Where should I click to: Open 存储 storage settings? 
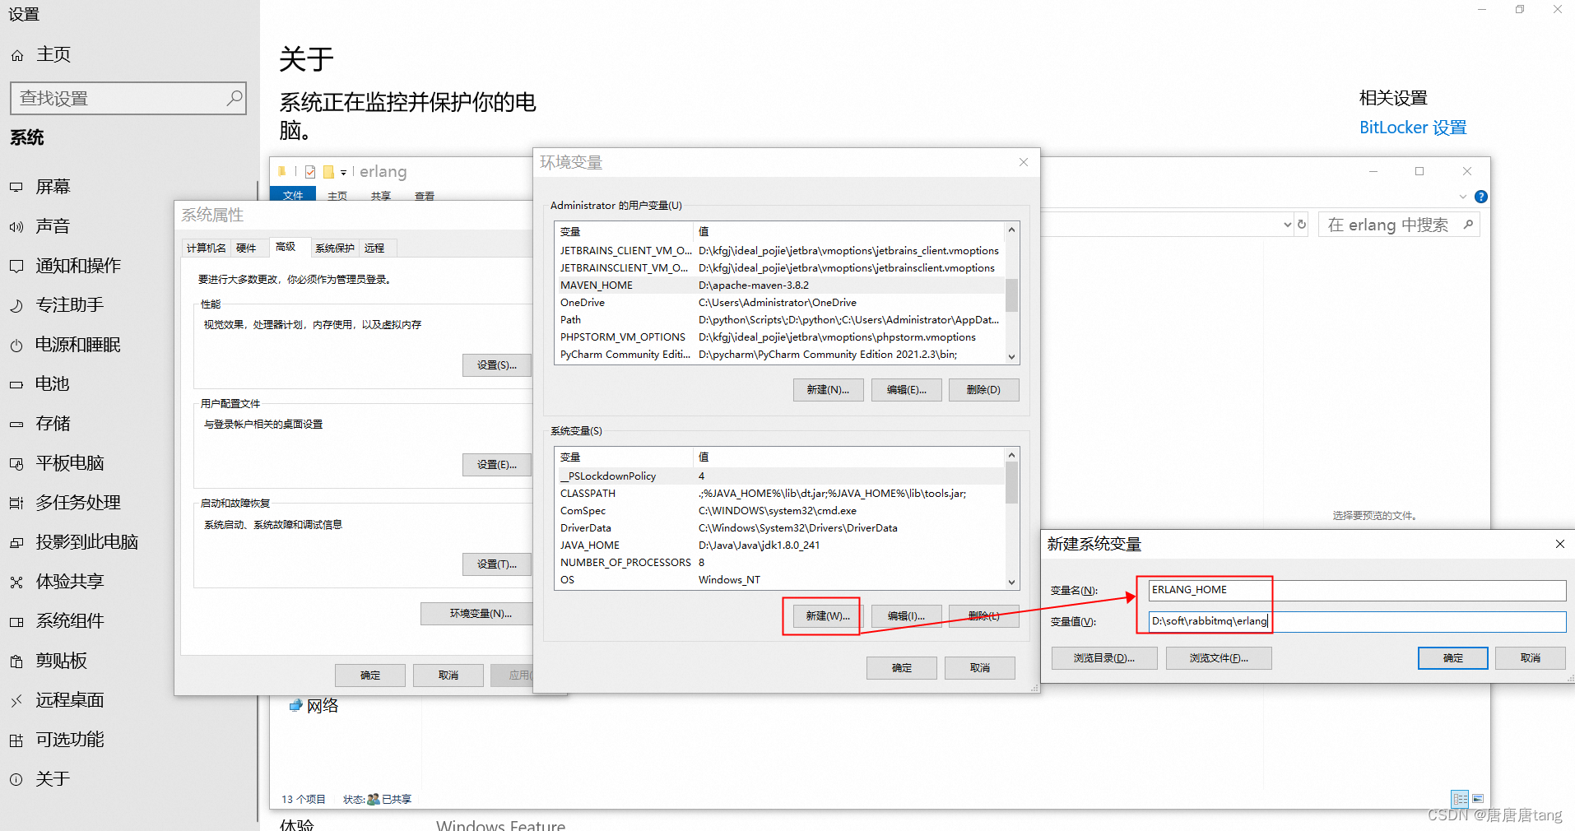tap(41, 424)
